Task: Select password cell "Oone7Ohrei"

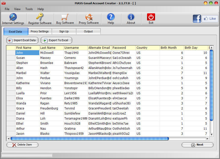Action: click(124, 53)
